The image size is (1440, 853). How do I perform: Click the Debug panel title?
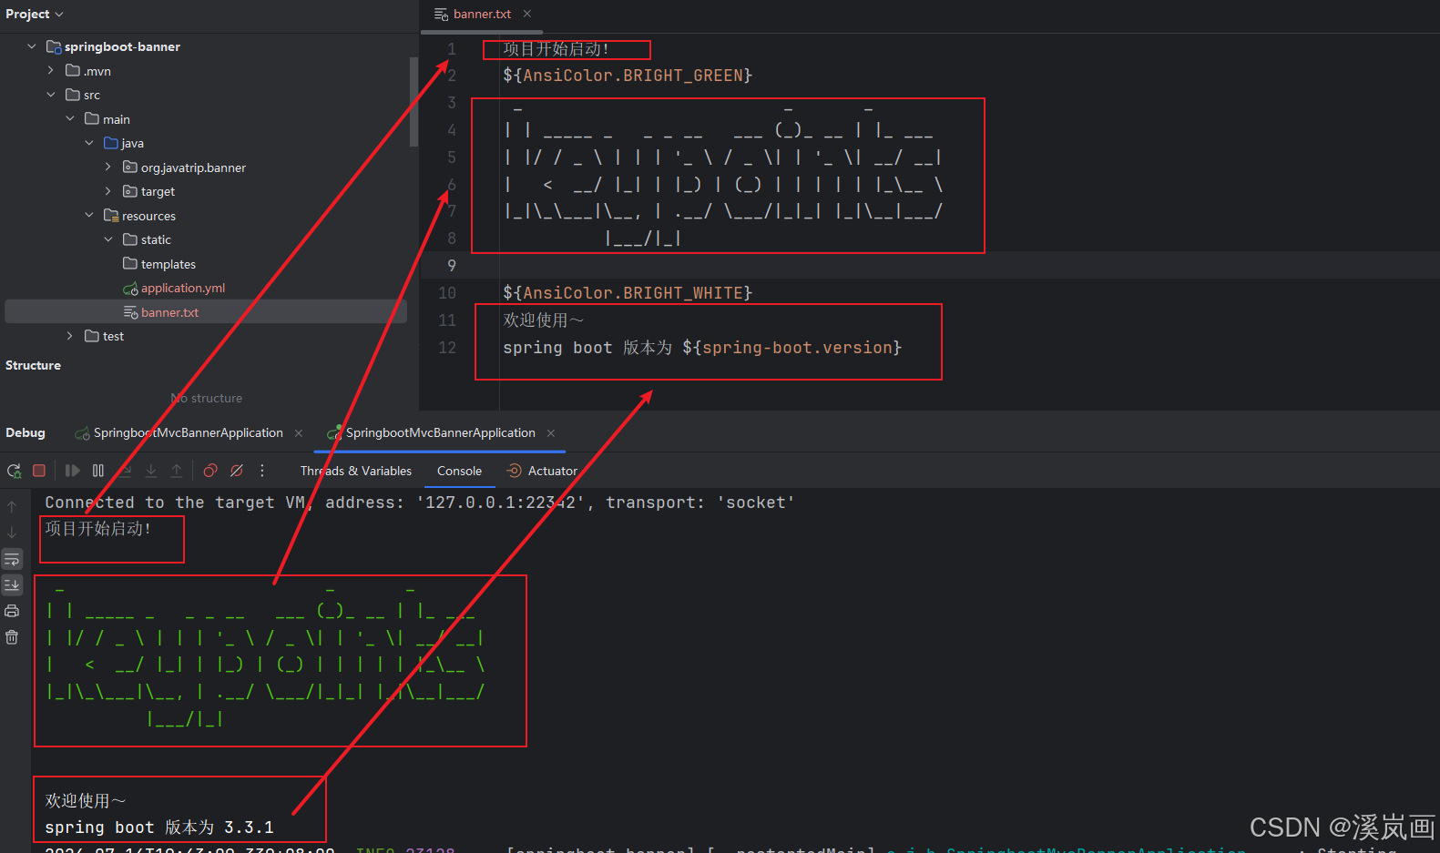pyautogui.click(x=26, y=432)
